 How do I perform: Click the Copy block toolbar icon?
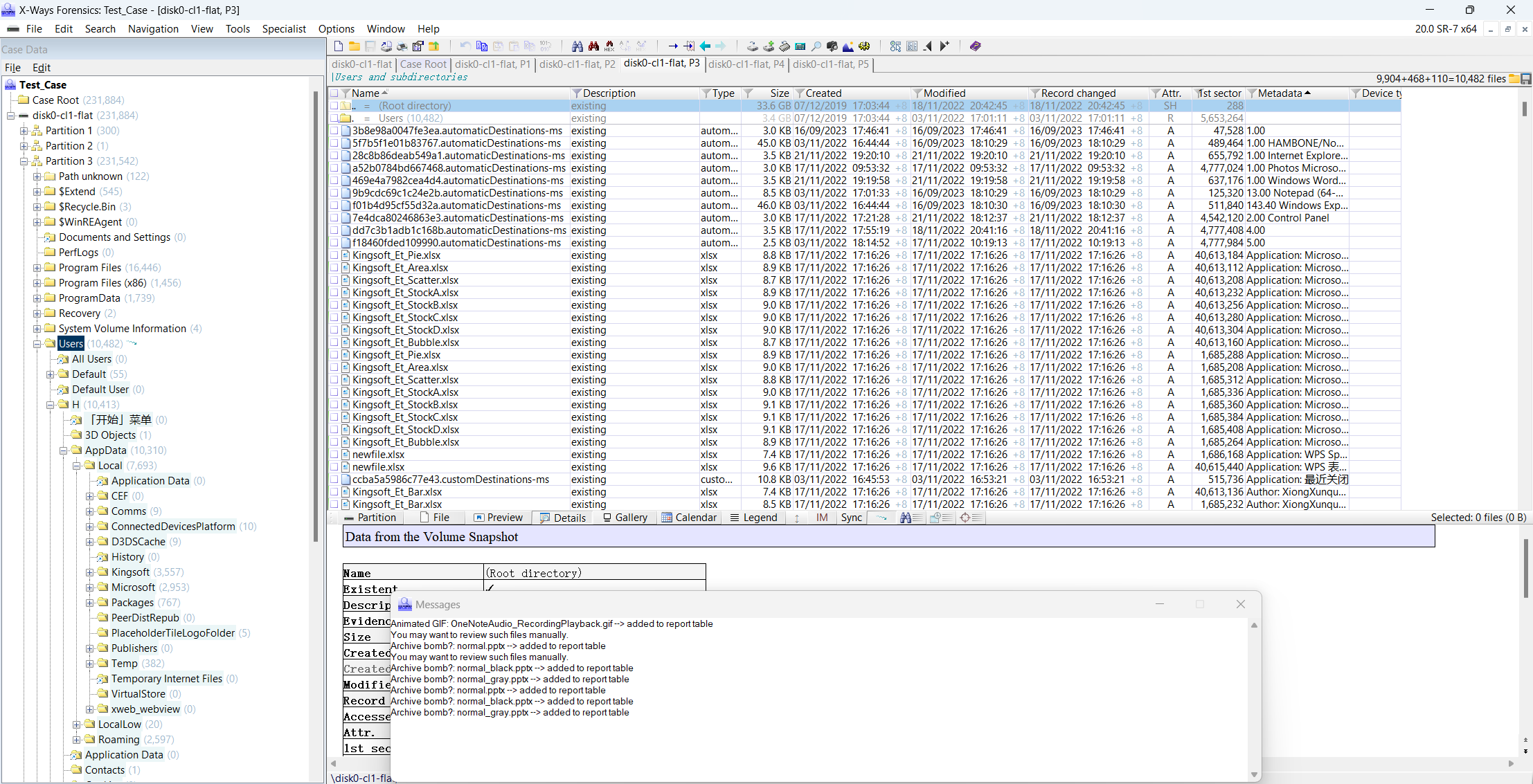[x=482, y=46]
